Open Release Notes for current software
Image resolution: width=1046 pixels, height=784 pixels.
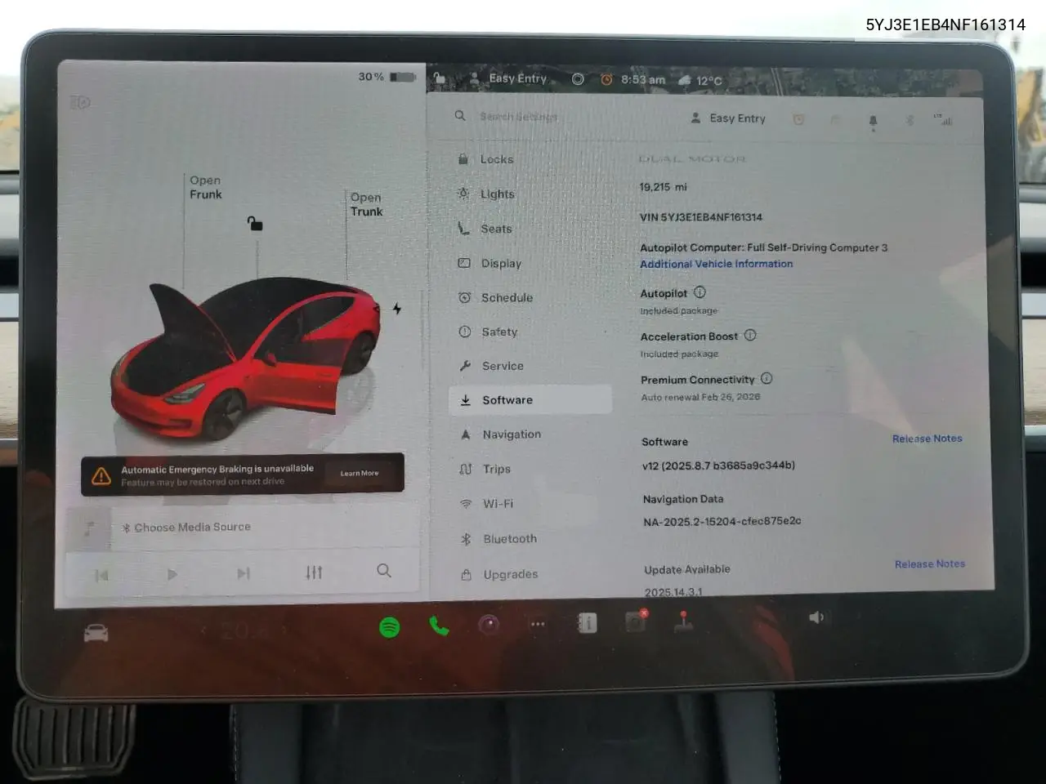928,439
